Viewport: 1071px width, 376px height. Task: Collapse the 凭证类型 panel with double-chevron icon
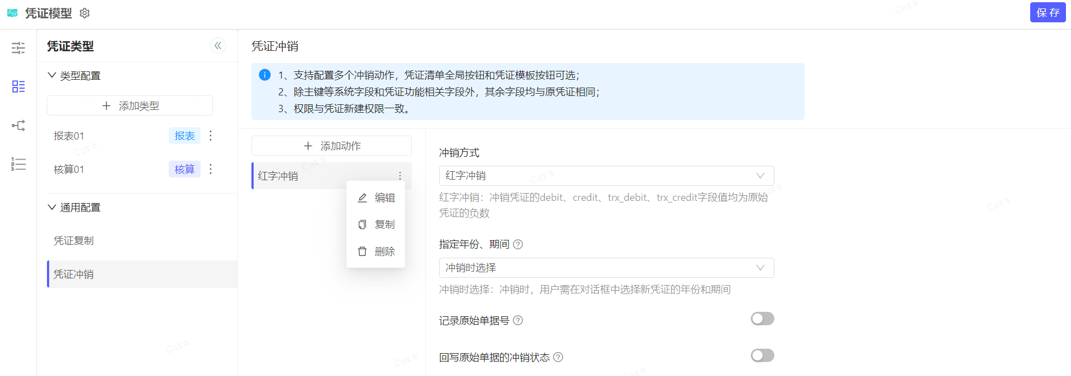(x=218, y=46)
